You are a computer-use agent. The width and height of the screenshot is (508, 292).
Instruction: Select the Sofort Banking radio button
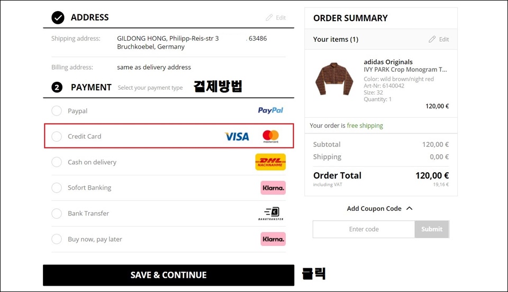click(x=57, y=187)
